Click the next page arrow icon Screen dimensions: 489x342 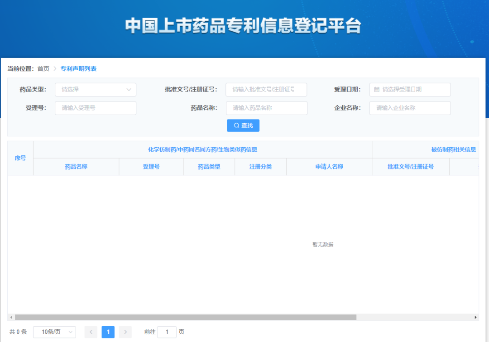pyautogui.click(x=125, y=332)
